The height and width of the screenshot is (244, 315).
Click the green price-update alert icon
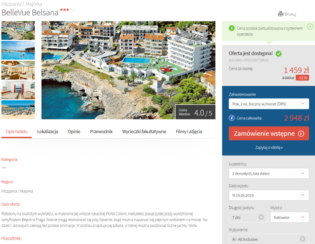click(x=232, y=28)
